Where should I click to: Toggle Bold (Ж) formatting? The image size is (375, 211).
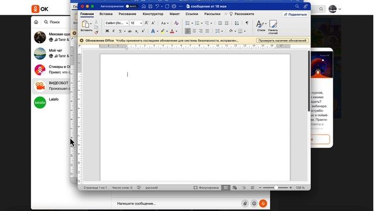[107, 31]
